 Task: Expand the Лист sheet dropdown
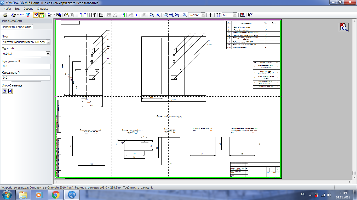point(48,42)
